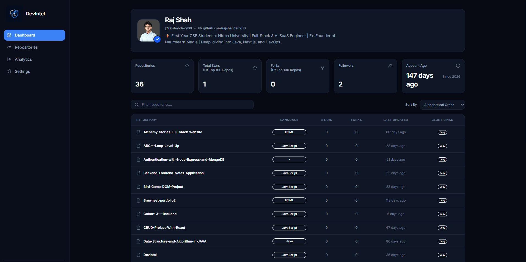Open github.com/rajshahdev966 profile link
The width and height of the screenshot is (526, 262).
[222, 28]
